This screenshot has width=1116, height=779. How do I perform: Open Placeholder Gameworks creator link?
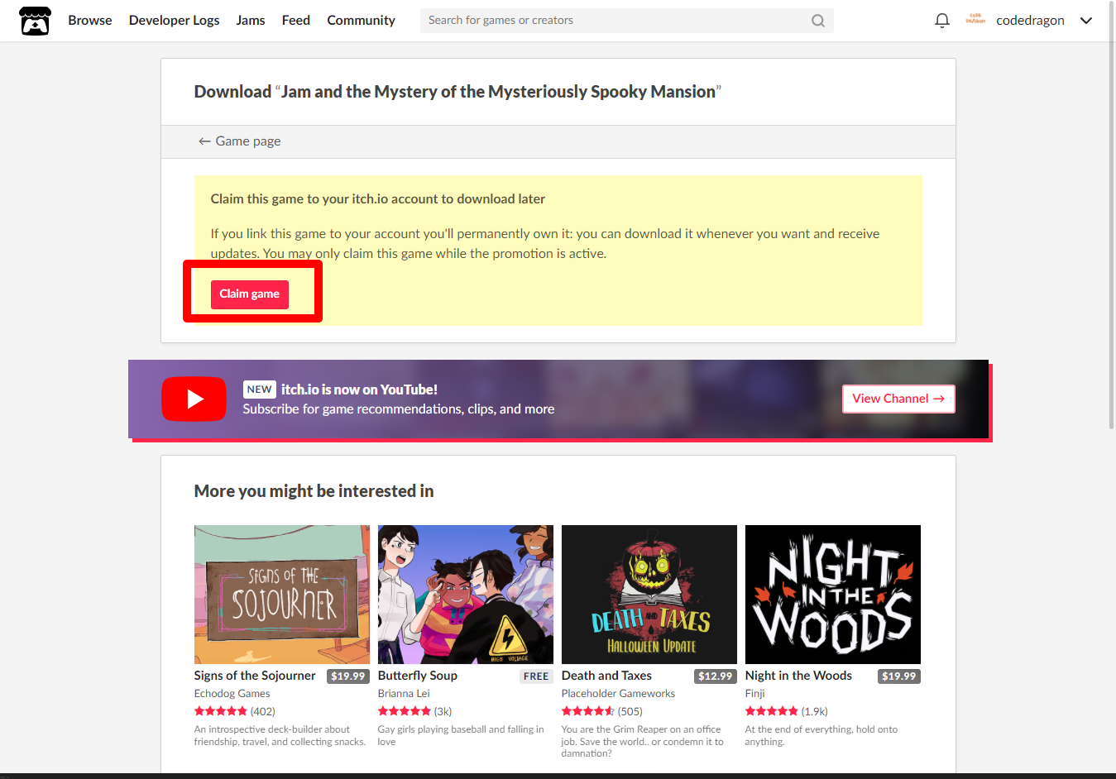(x=618, y=694)
